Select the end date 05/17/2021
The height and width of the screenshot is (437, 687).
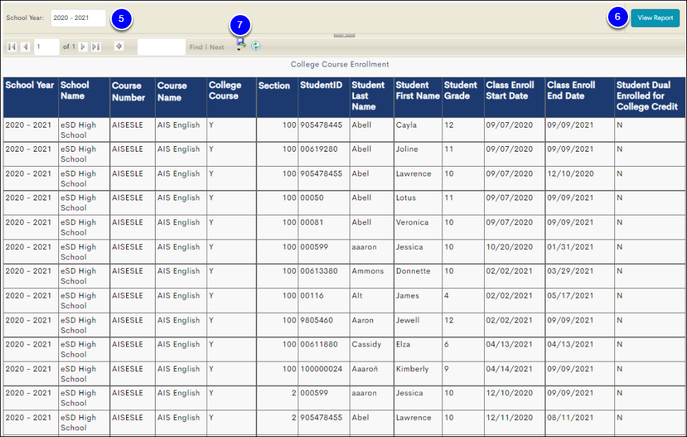[x=570, y=296]
